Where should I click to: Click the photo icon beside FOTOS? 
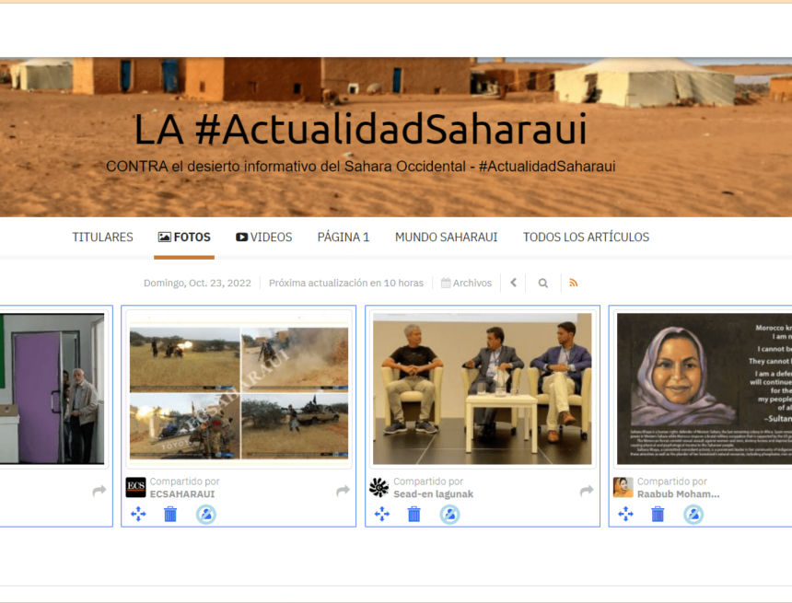coord(165,237)
